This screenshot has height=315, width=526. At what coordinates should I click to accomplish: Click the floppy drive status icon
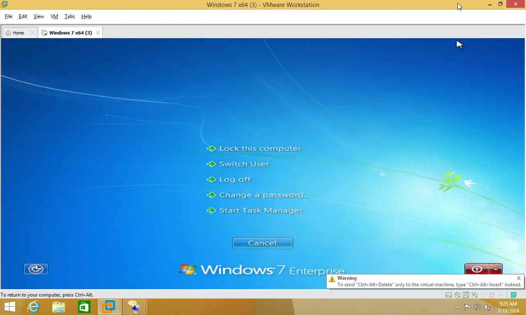(x=466, y=295)
